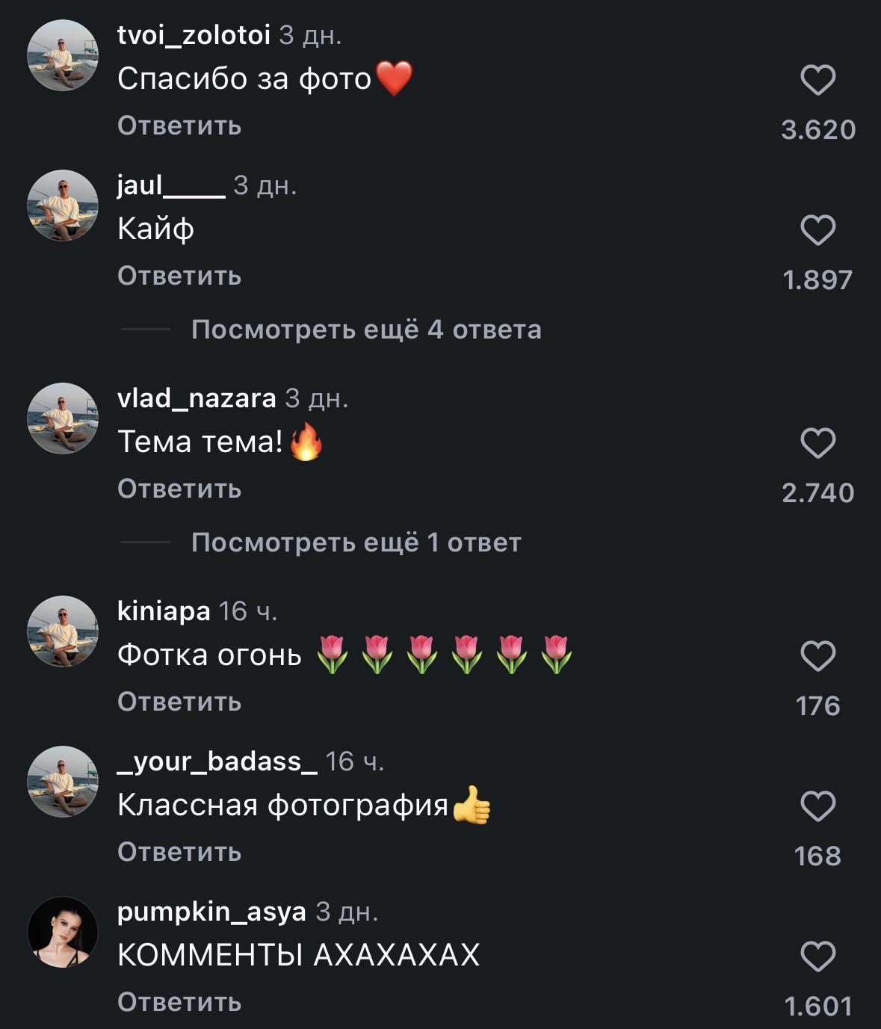Tap the avatar of kiniapa
Image resolution: width=881 pixels, height=1029 pixels.
coord(63,631)
